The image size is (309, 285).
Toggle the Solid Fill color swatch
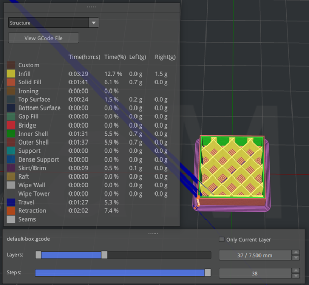(x=11, y=82)
